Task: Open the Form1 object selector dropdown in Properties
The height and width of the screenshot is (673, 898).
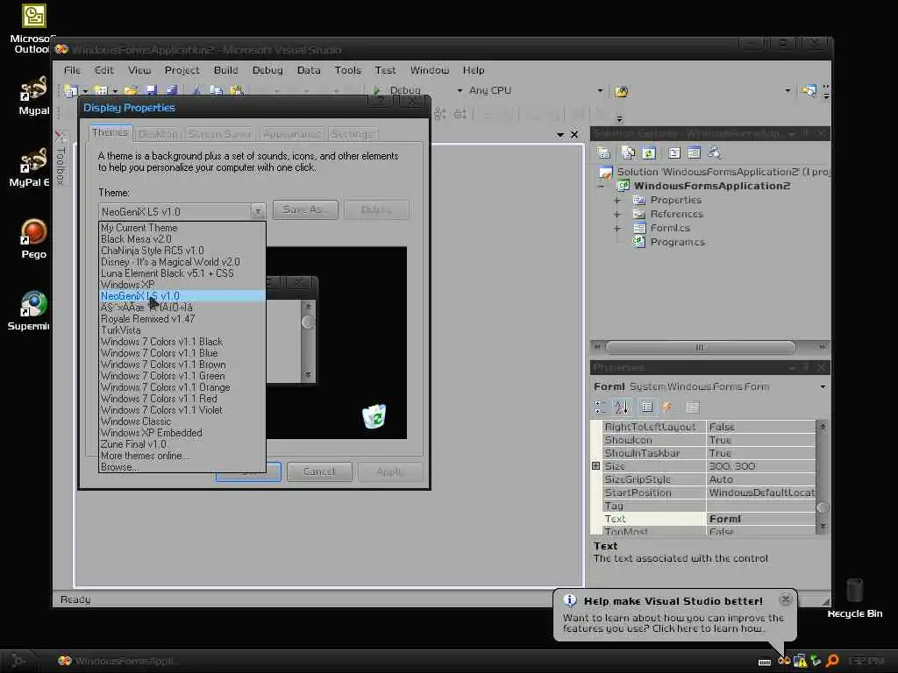Action: pos(823,386)
